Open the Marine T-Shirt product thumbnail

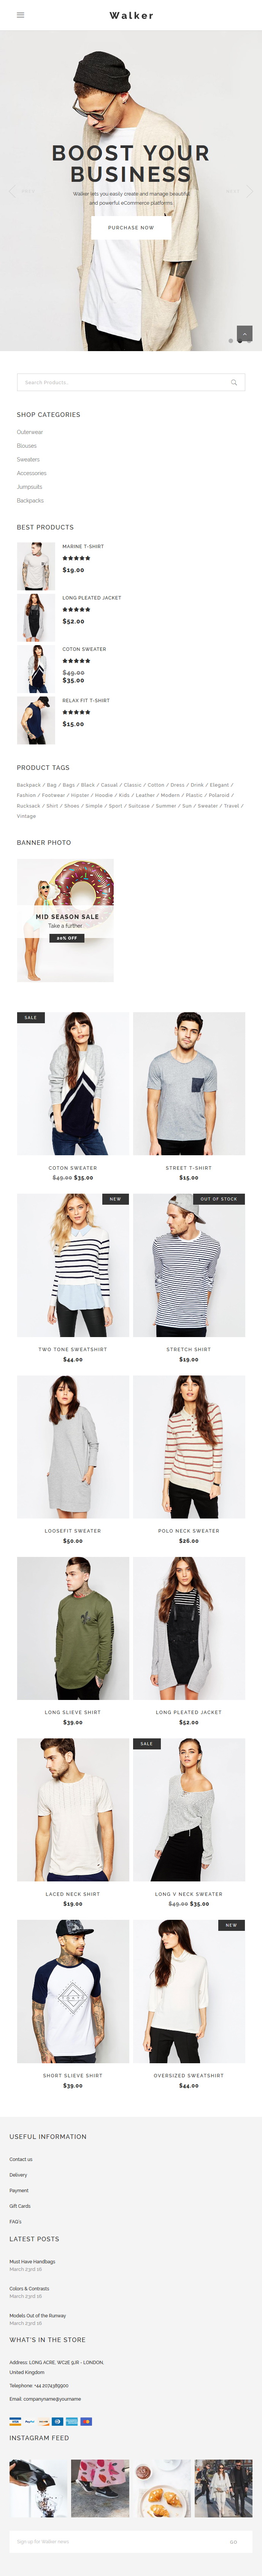click(x=36, y=566)
